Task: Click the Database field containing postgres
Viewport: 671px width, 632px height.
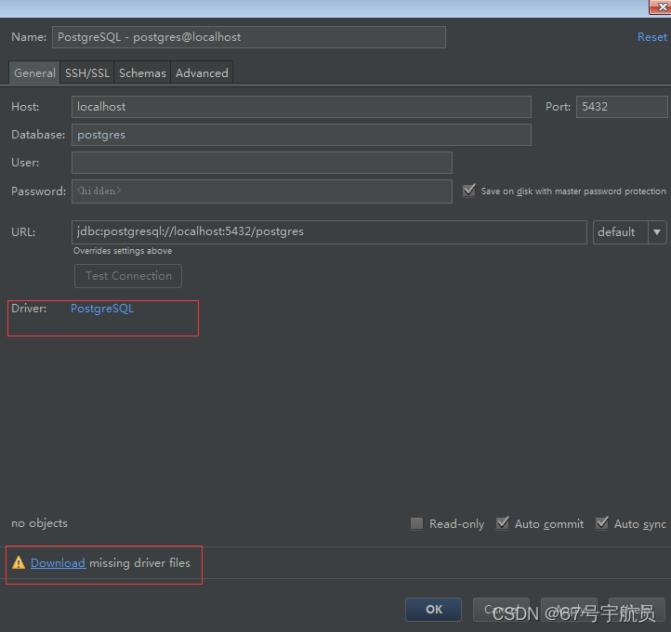Action: [x=301, y=135]
